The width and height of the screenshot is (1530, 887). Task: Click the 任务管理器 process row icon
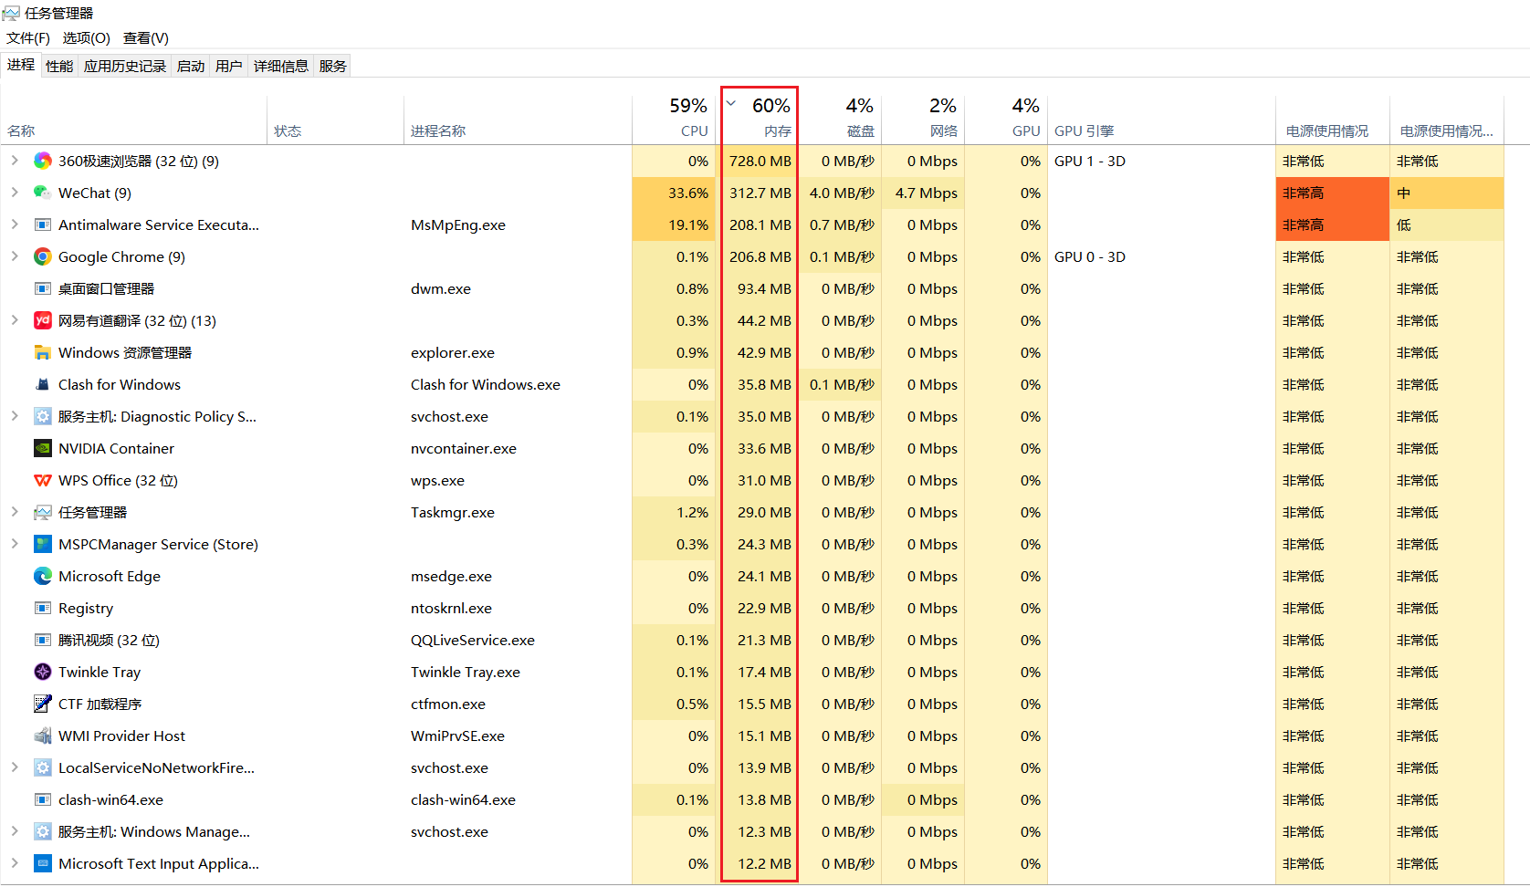coord(43,513)
